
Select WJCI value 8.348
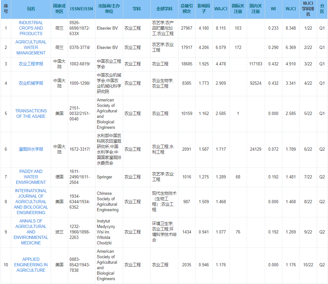(x=291, y=28)
